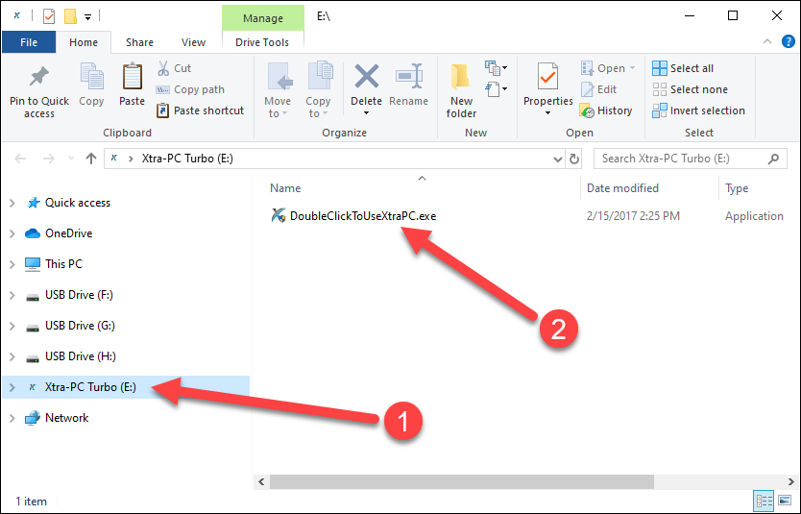
Task: Select USB Drive (H:) in sidebar
Action: point(81,356)
